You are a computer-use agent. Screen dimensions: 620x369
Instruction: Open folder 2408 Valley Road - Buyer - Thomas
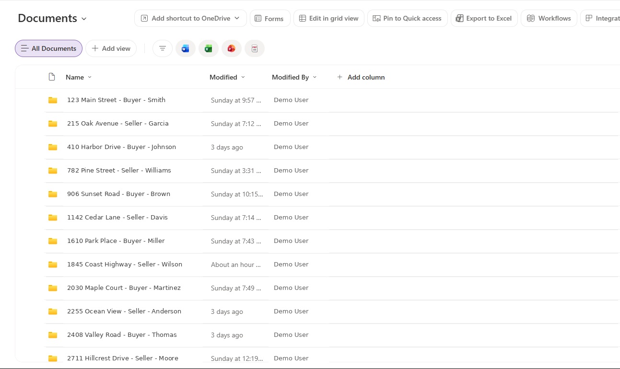point(122,335)
